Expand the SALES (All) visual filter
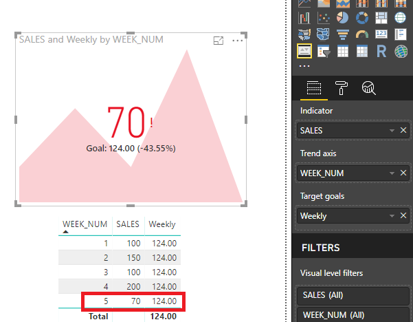 tap(353, 295)
